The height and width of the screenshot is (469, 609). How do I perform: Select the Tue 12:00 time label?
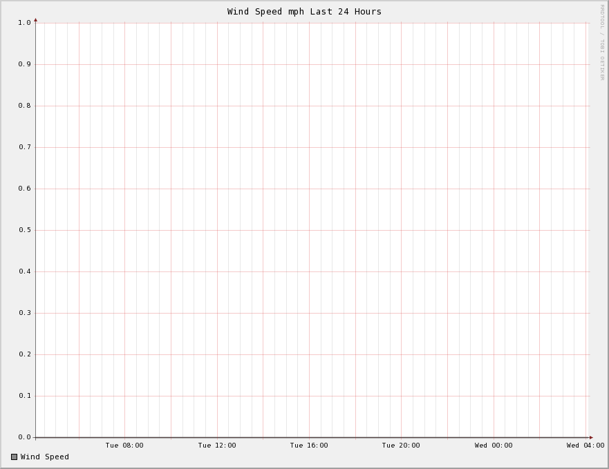click(x=217, y=446)
